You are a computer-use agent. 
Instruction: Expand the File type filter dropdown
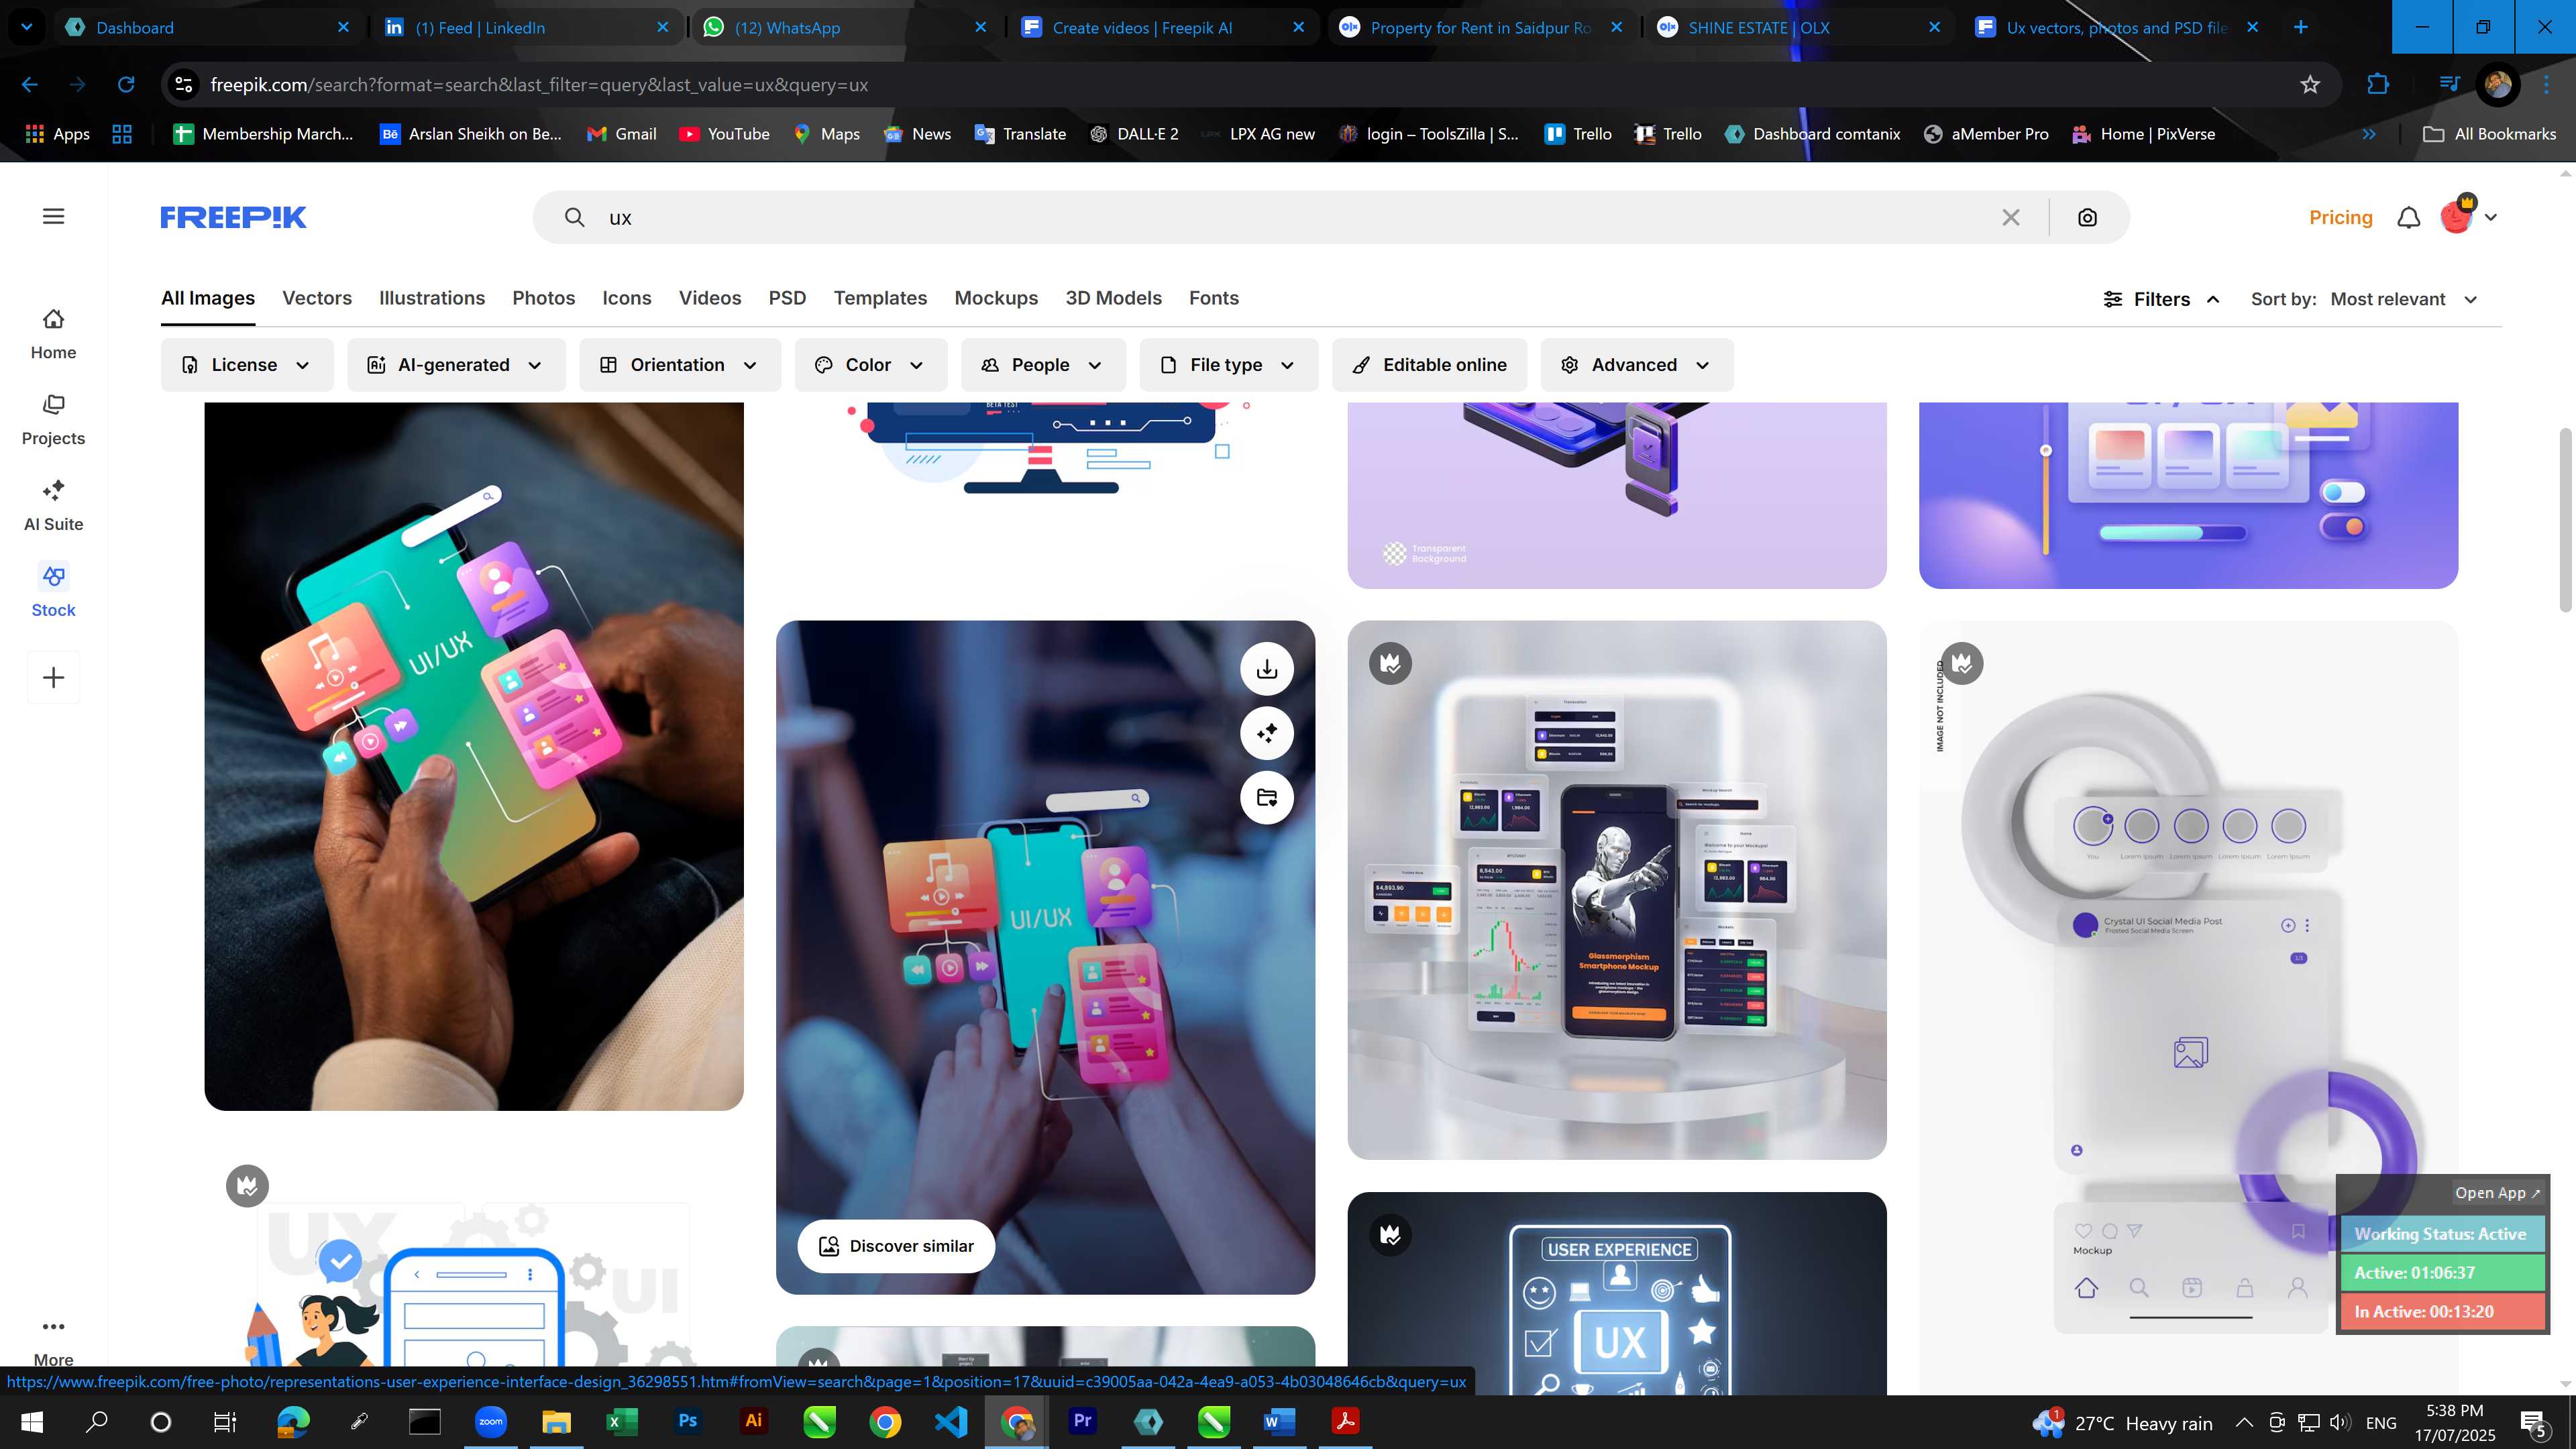[x=1228, y=365]
